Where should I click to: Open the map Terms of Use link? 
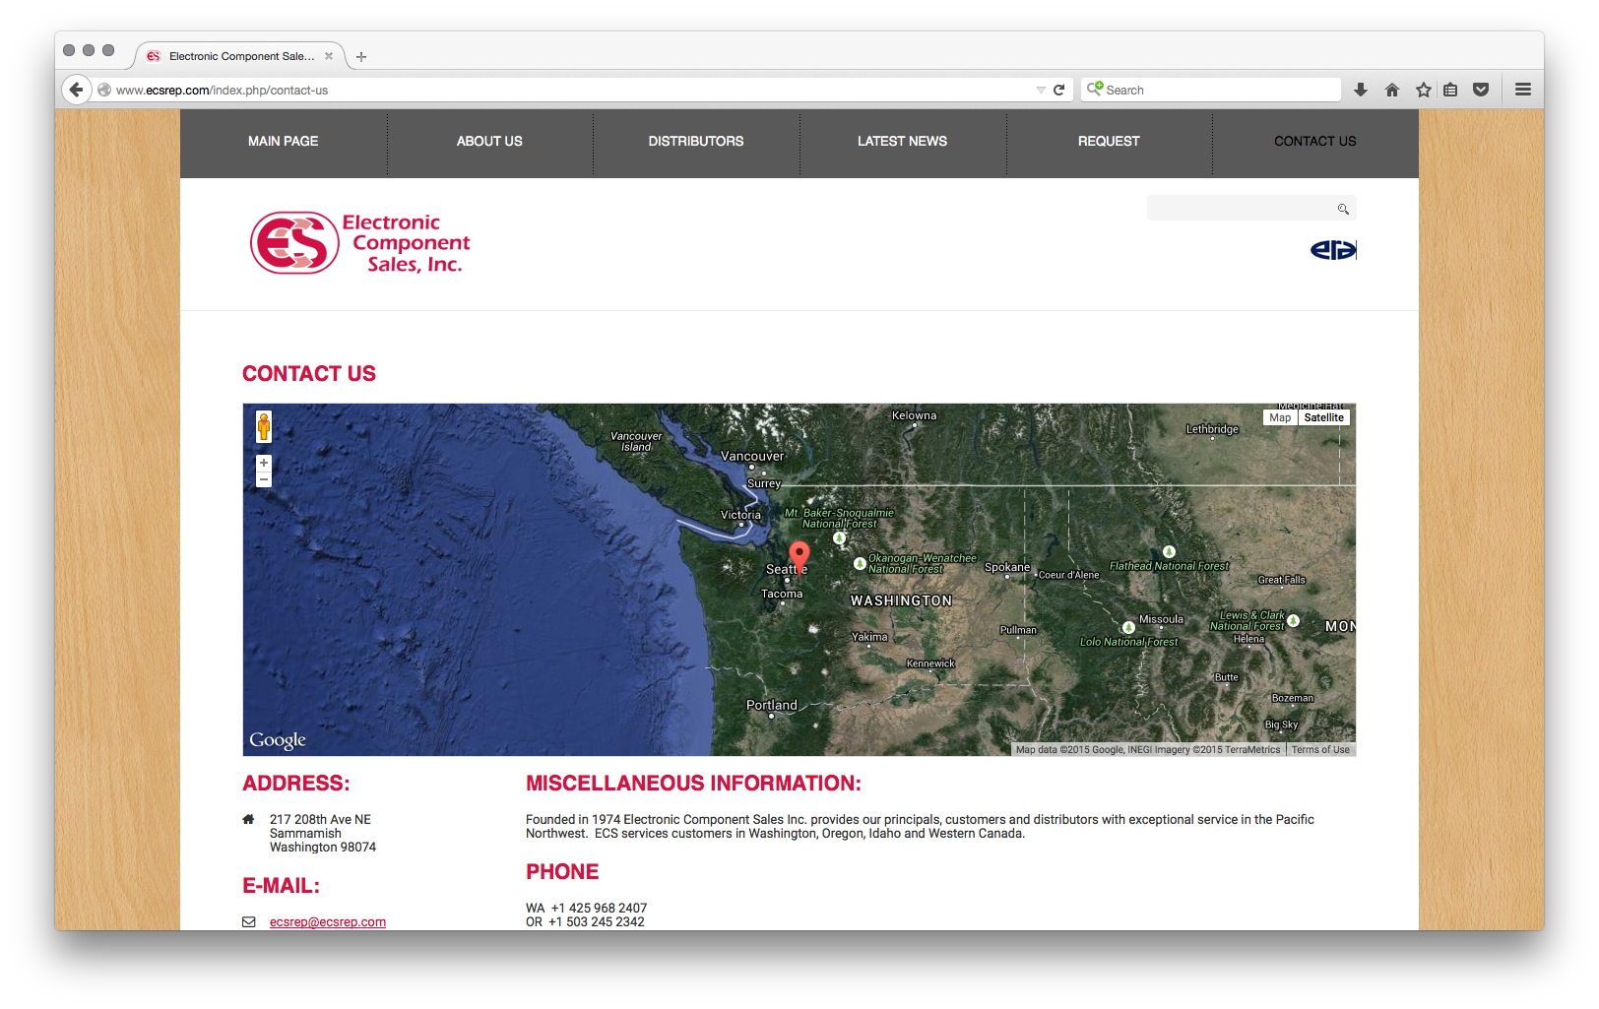1320,750
